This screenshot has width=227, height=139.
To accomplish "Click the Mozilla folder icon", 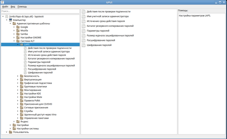I will [x=18, y=31].
